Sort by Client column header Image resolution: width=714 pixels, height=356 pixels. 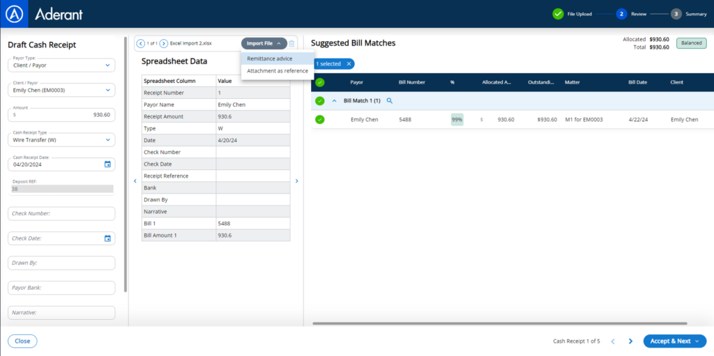tap(676, 82)
